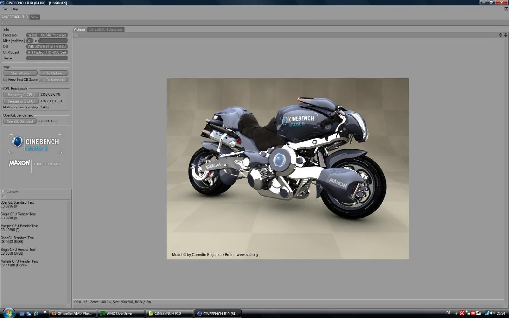Open the CINEBENCH Database tab
Screen dimensions: 509x318
click(x=106, y=29)
